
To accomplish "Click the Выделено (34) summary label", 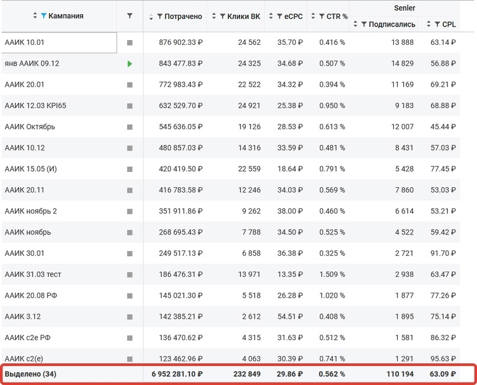I will click(30, 374).
